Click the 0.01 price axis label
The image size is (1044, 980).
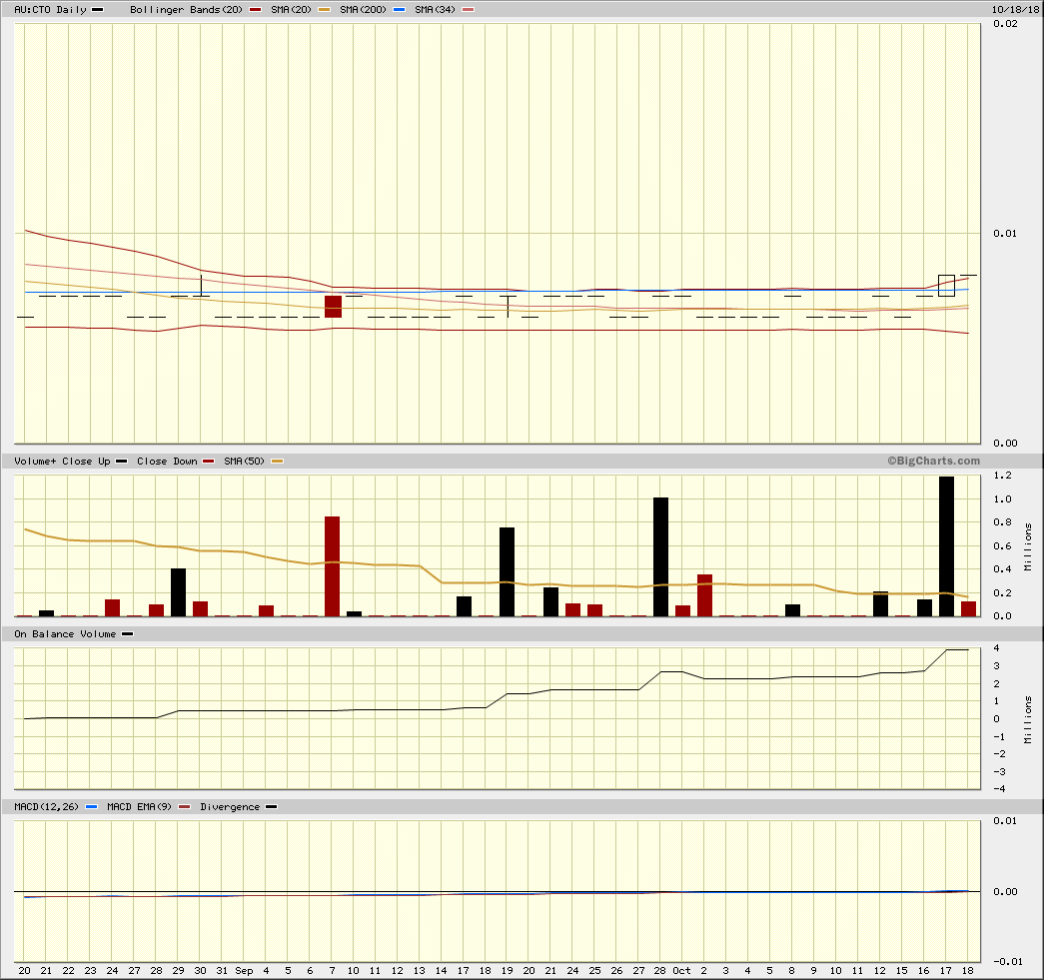coord(1005,233)
